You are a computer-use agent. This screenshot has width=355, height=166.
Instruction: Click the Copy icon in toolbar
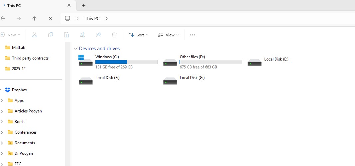(51, 35)
